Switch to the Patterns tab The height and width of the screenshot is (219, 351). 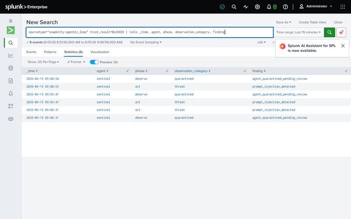(x=50, y=52)
